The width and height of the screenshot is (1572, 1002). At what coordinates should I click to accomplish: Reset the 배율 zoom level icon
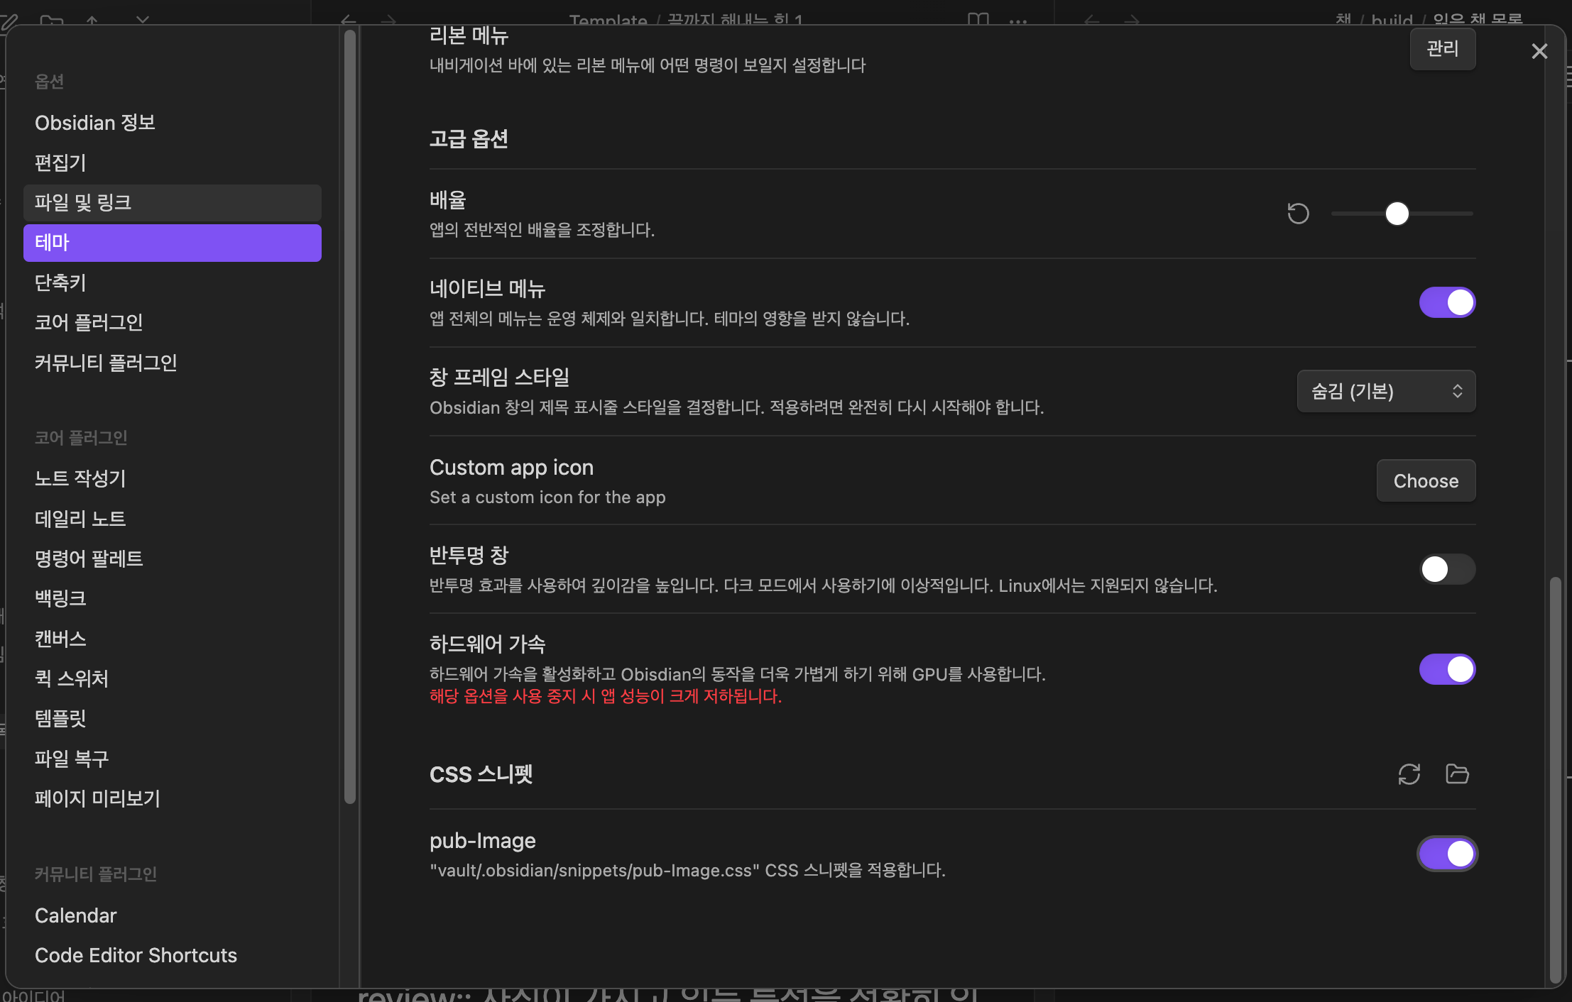1298,214
